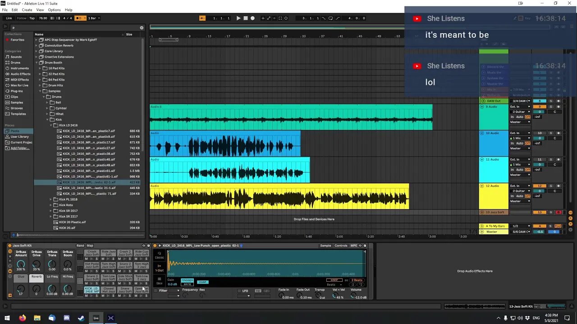Image resolution: width=577 pixels, height=324 pixels.
Task: Click the Add Folder link
Action: pos(20,148)
